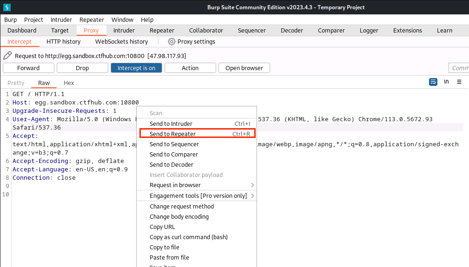
Task: Click the Accept-Language header line
Action: 70,169
